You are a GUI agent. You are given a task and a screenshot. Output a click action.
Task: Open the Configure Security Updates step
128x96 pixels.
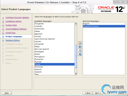(x=17, y=18)
